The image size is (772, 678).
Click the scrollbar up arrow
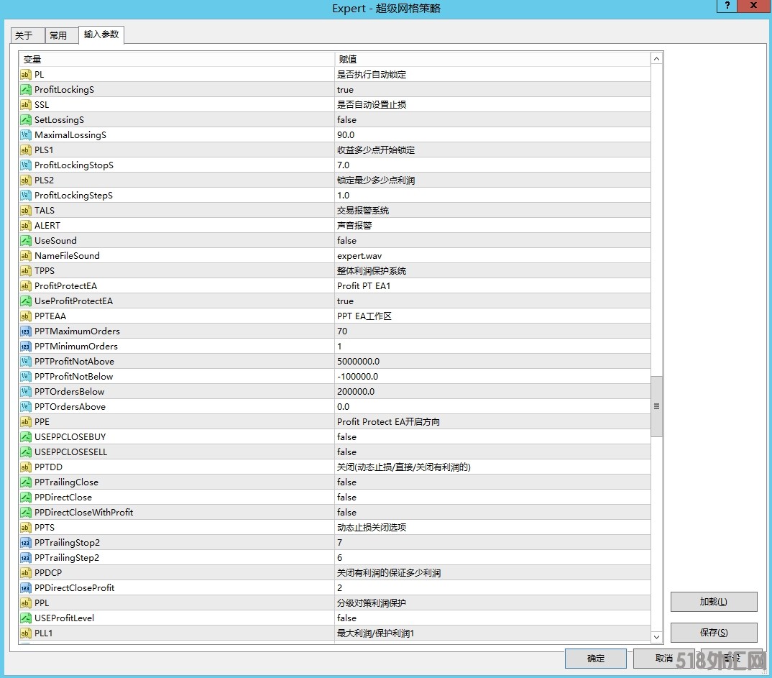click(656, 58)
